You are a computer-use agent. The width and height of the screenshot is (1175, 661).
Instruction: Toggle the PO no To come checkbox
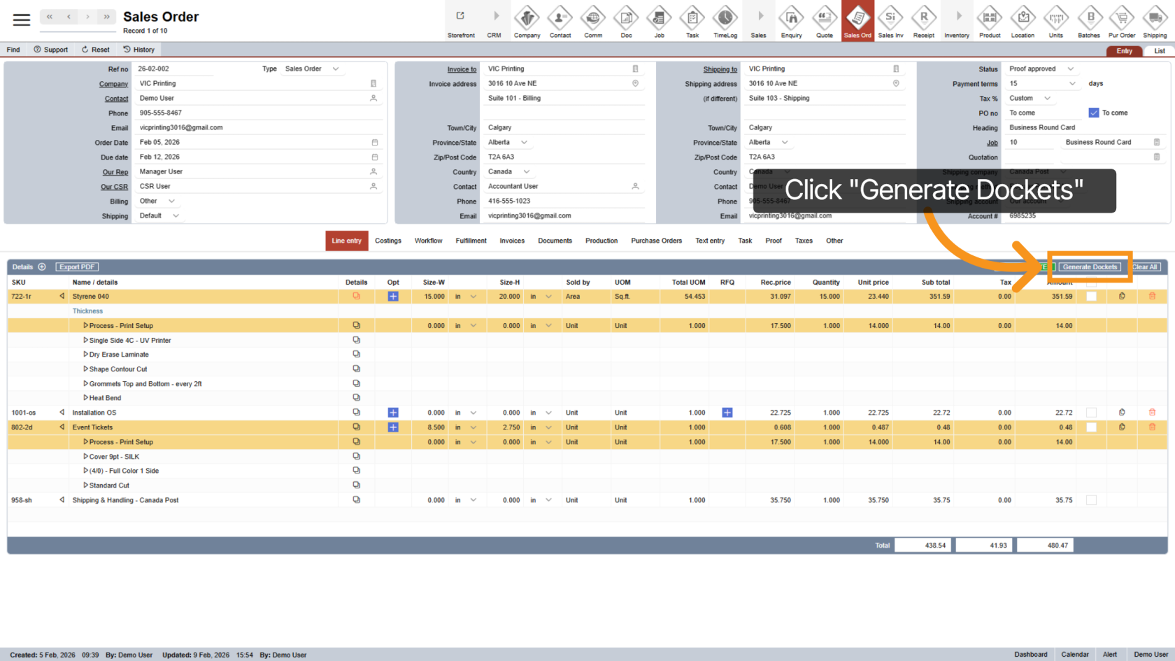[x=1094, y=113]
